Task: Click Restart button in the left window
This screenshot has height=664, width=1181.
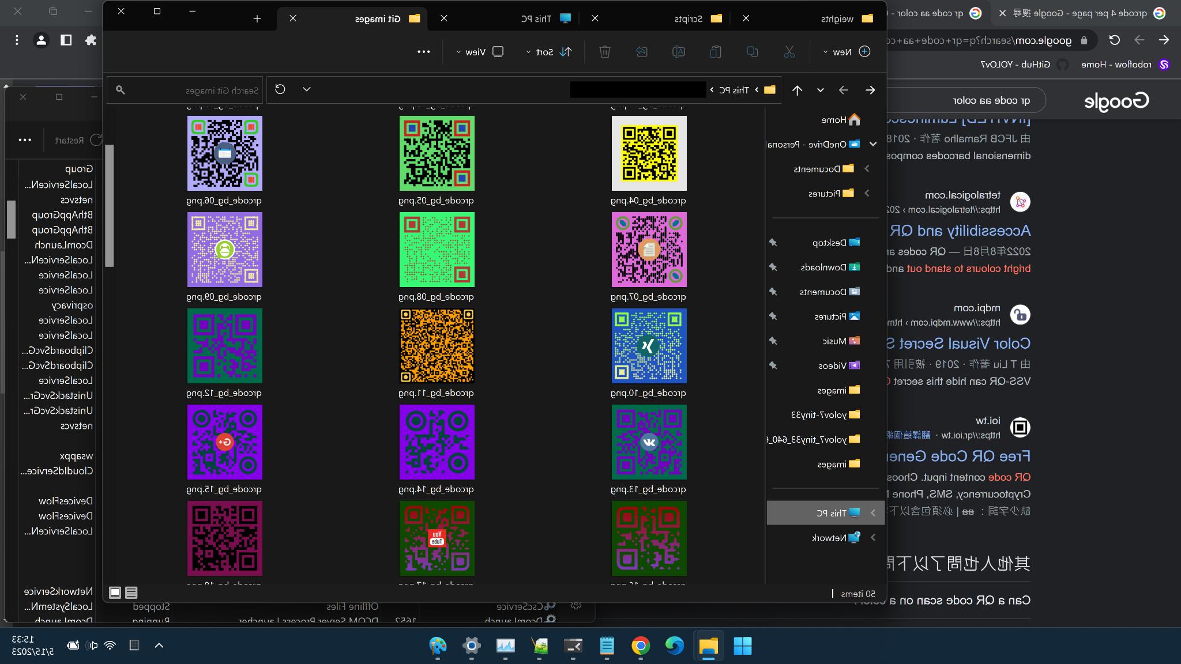Action: [x=78, y=140]
